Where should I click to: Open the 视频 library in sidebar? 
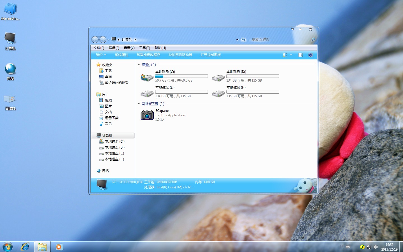pos(108,100)
